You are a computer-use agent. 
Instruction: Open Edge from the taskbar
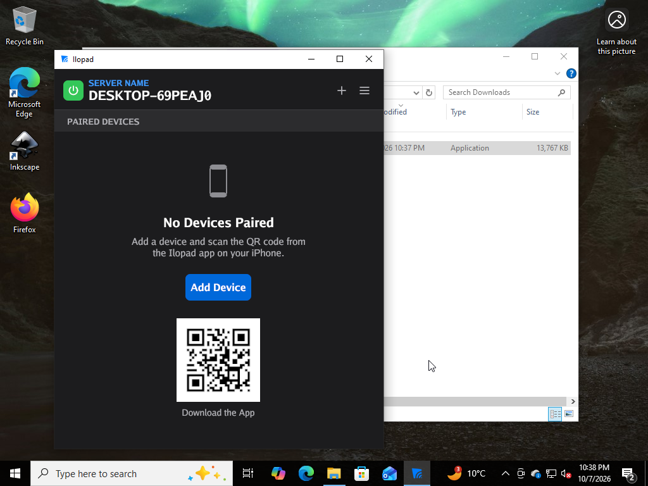[306, 473]
